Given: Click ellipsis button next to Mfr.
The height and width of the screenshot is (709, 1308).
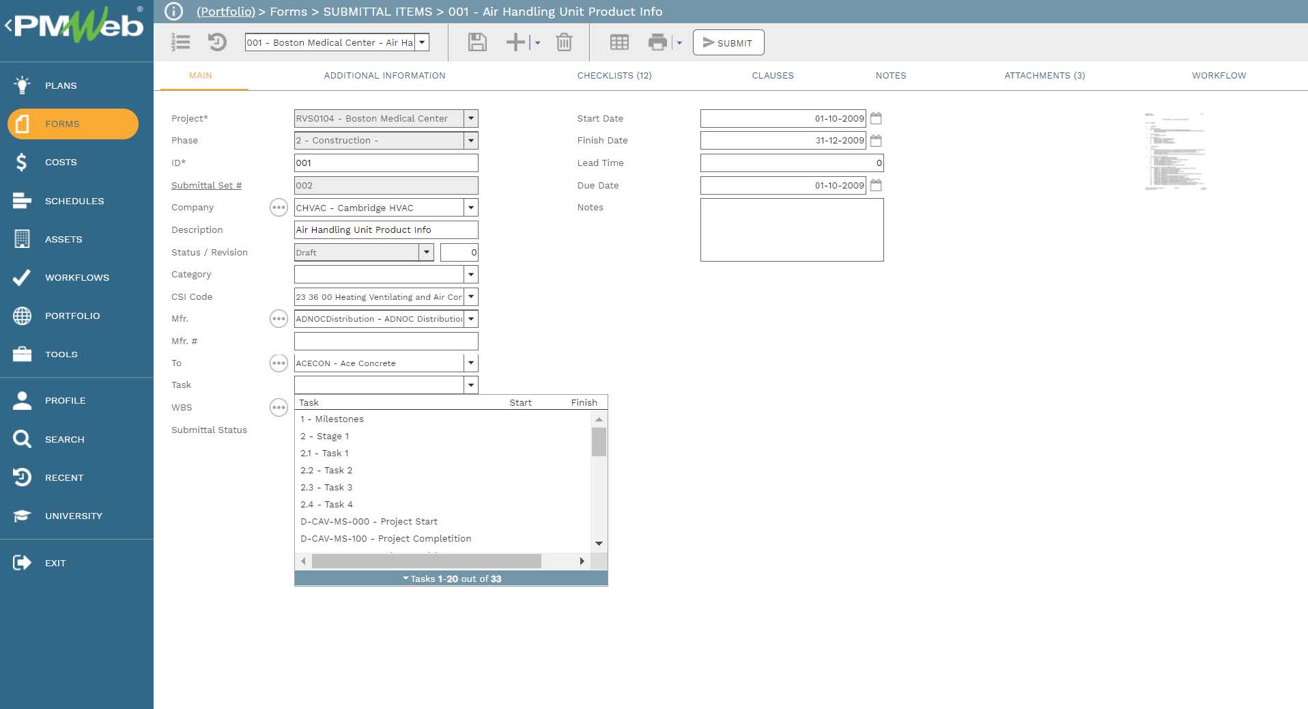Looking at the screenshot, I should [x=279, y=319].
